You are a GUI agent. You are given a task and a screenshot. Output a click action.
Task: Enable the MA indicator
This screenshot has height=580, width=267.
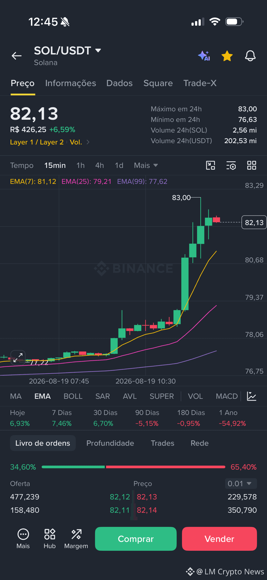tap(16, 396)
